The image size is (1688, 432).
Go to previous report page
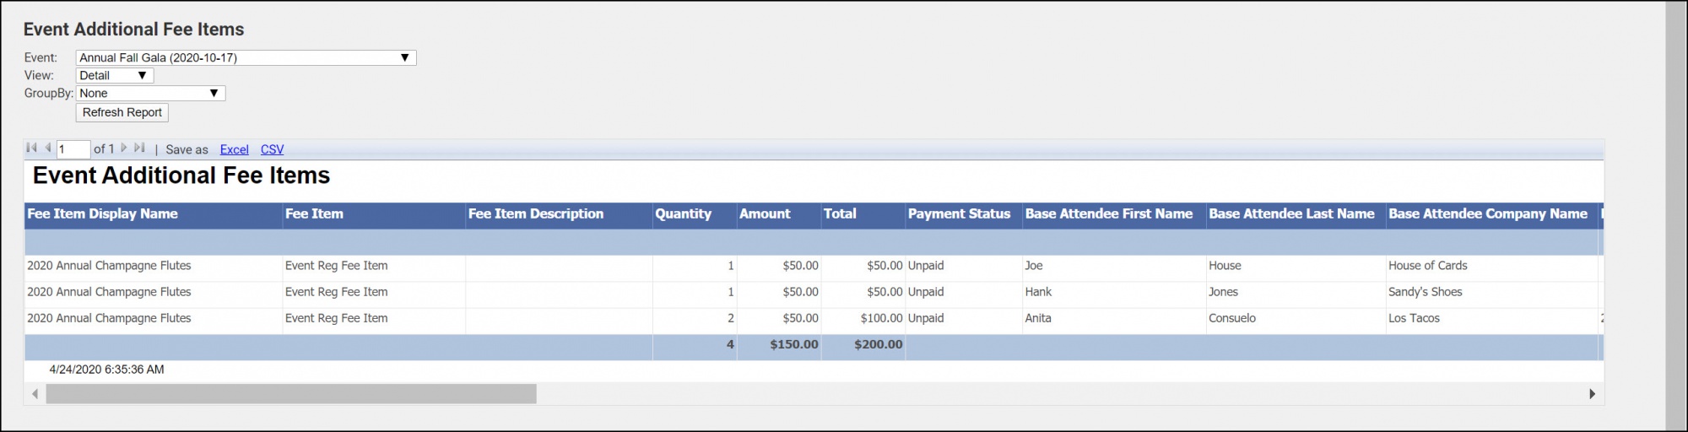point(48,148)
